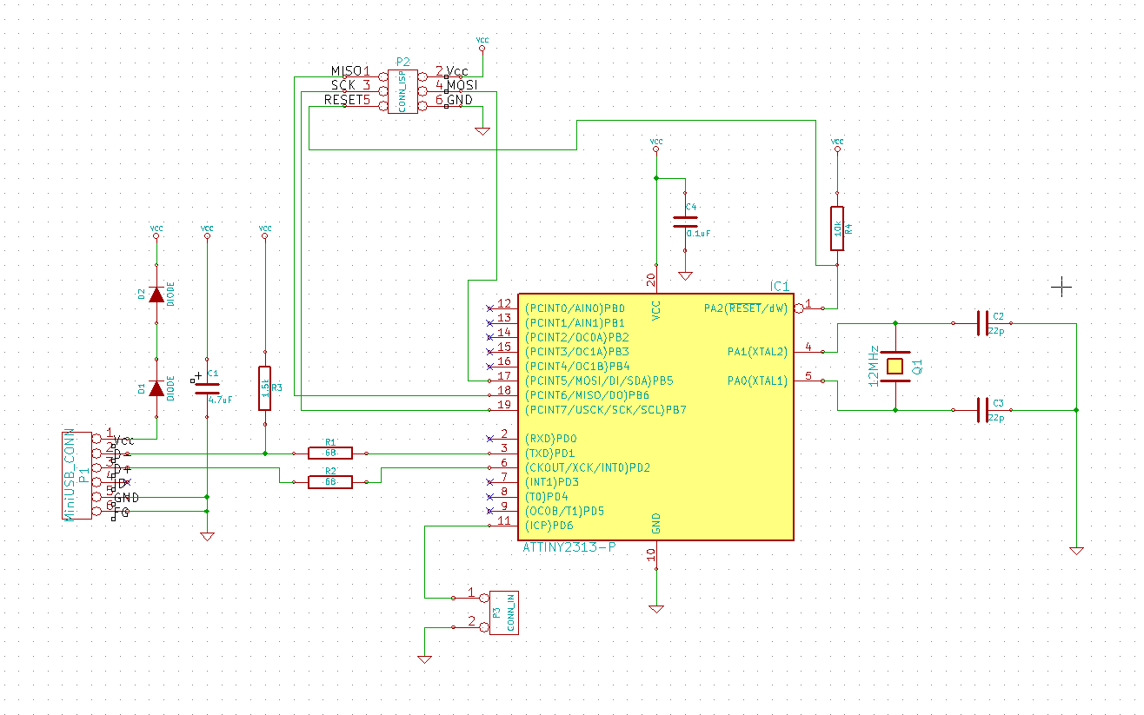Click the MiniUSB_CONN label text
Image resolution: width=1144 pixels, height=715 pixels.
[69, 475]
